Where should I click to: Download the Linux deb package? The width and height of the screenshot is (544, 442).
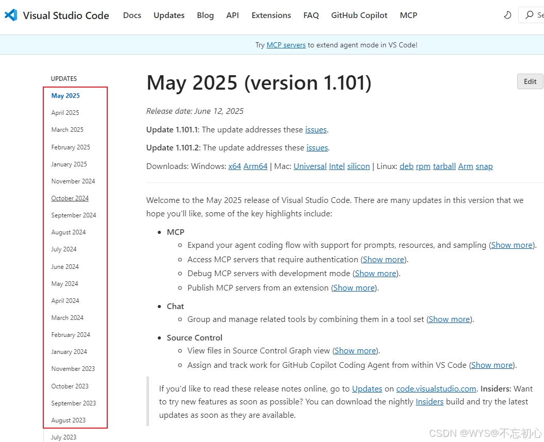click(x=407, y=166)
